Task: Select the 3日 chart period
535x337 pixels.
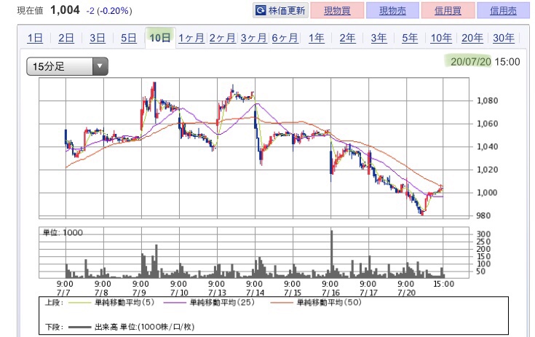Action: point(98,38)
